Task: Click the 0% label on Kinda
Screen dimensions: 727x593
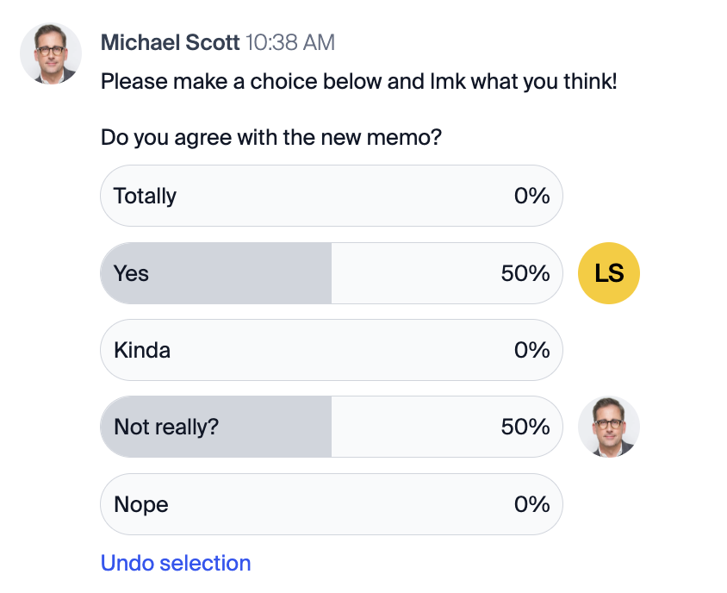Action: tap(531, 350)
